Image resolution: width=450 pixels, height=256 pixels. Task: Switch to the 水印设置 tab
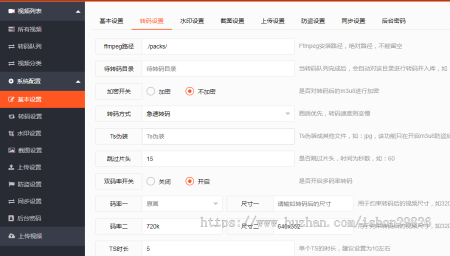tap(192, 21)
